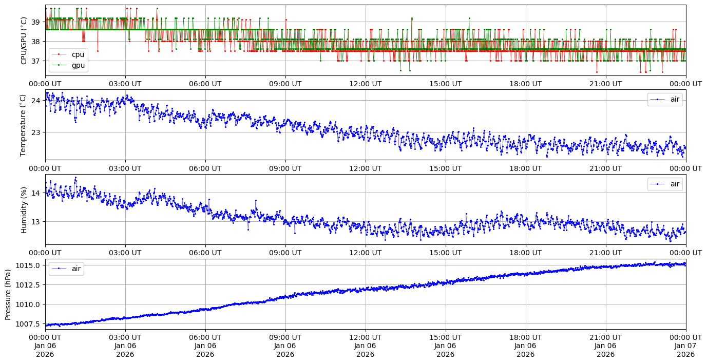Click the 39 tick on CPU/GPU axis
This screenshot has width=707, height=363.
36,22
